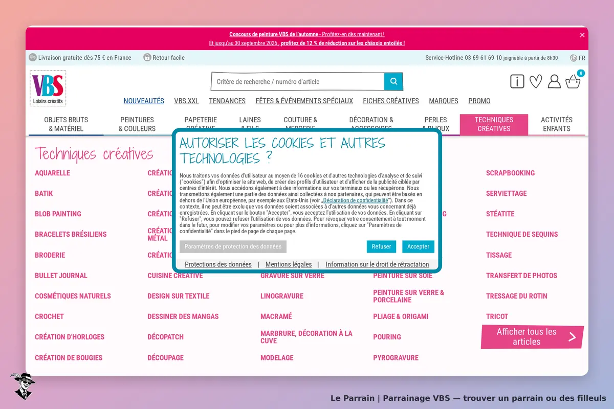Open the Mentions légales link

(289, 264)
